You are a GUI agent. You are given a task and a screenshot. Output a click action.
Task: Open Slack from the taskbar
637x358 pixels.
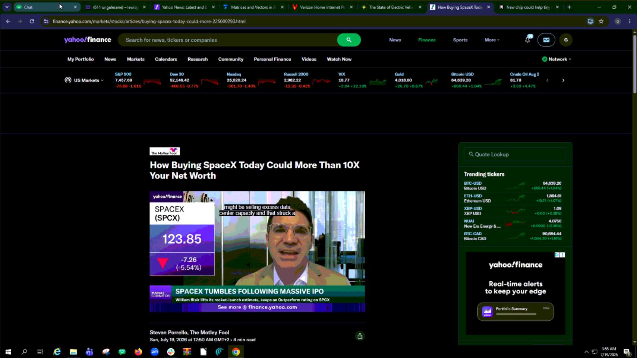pos(171,352)
